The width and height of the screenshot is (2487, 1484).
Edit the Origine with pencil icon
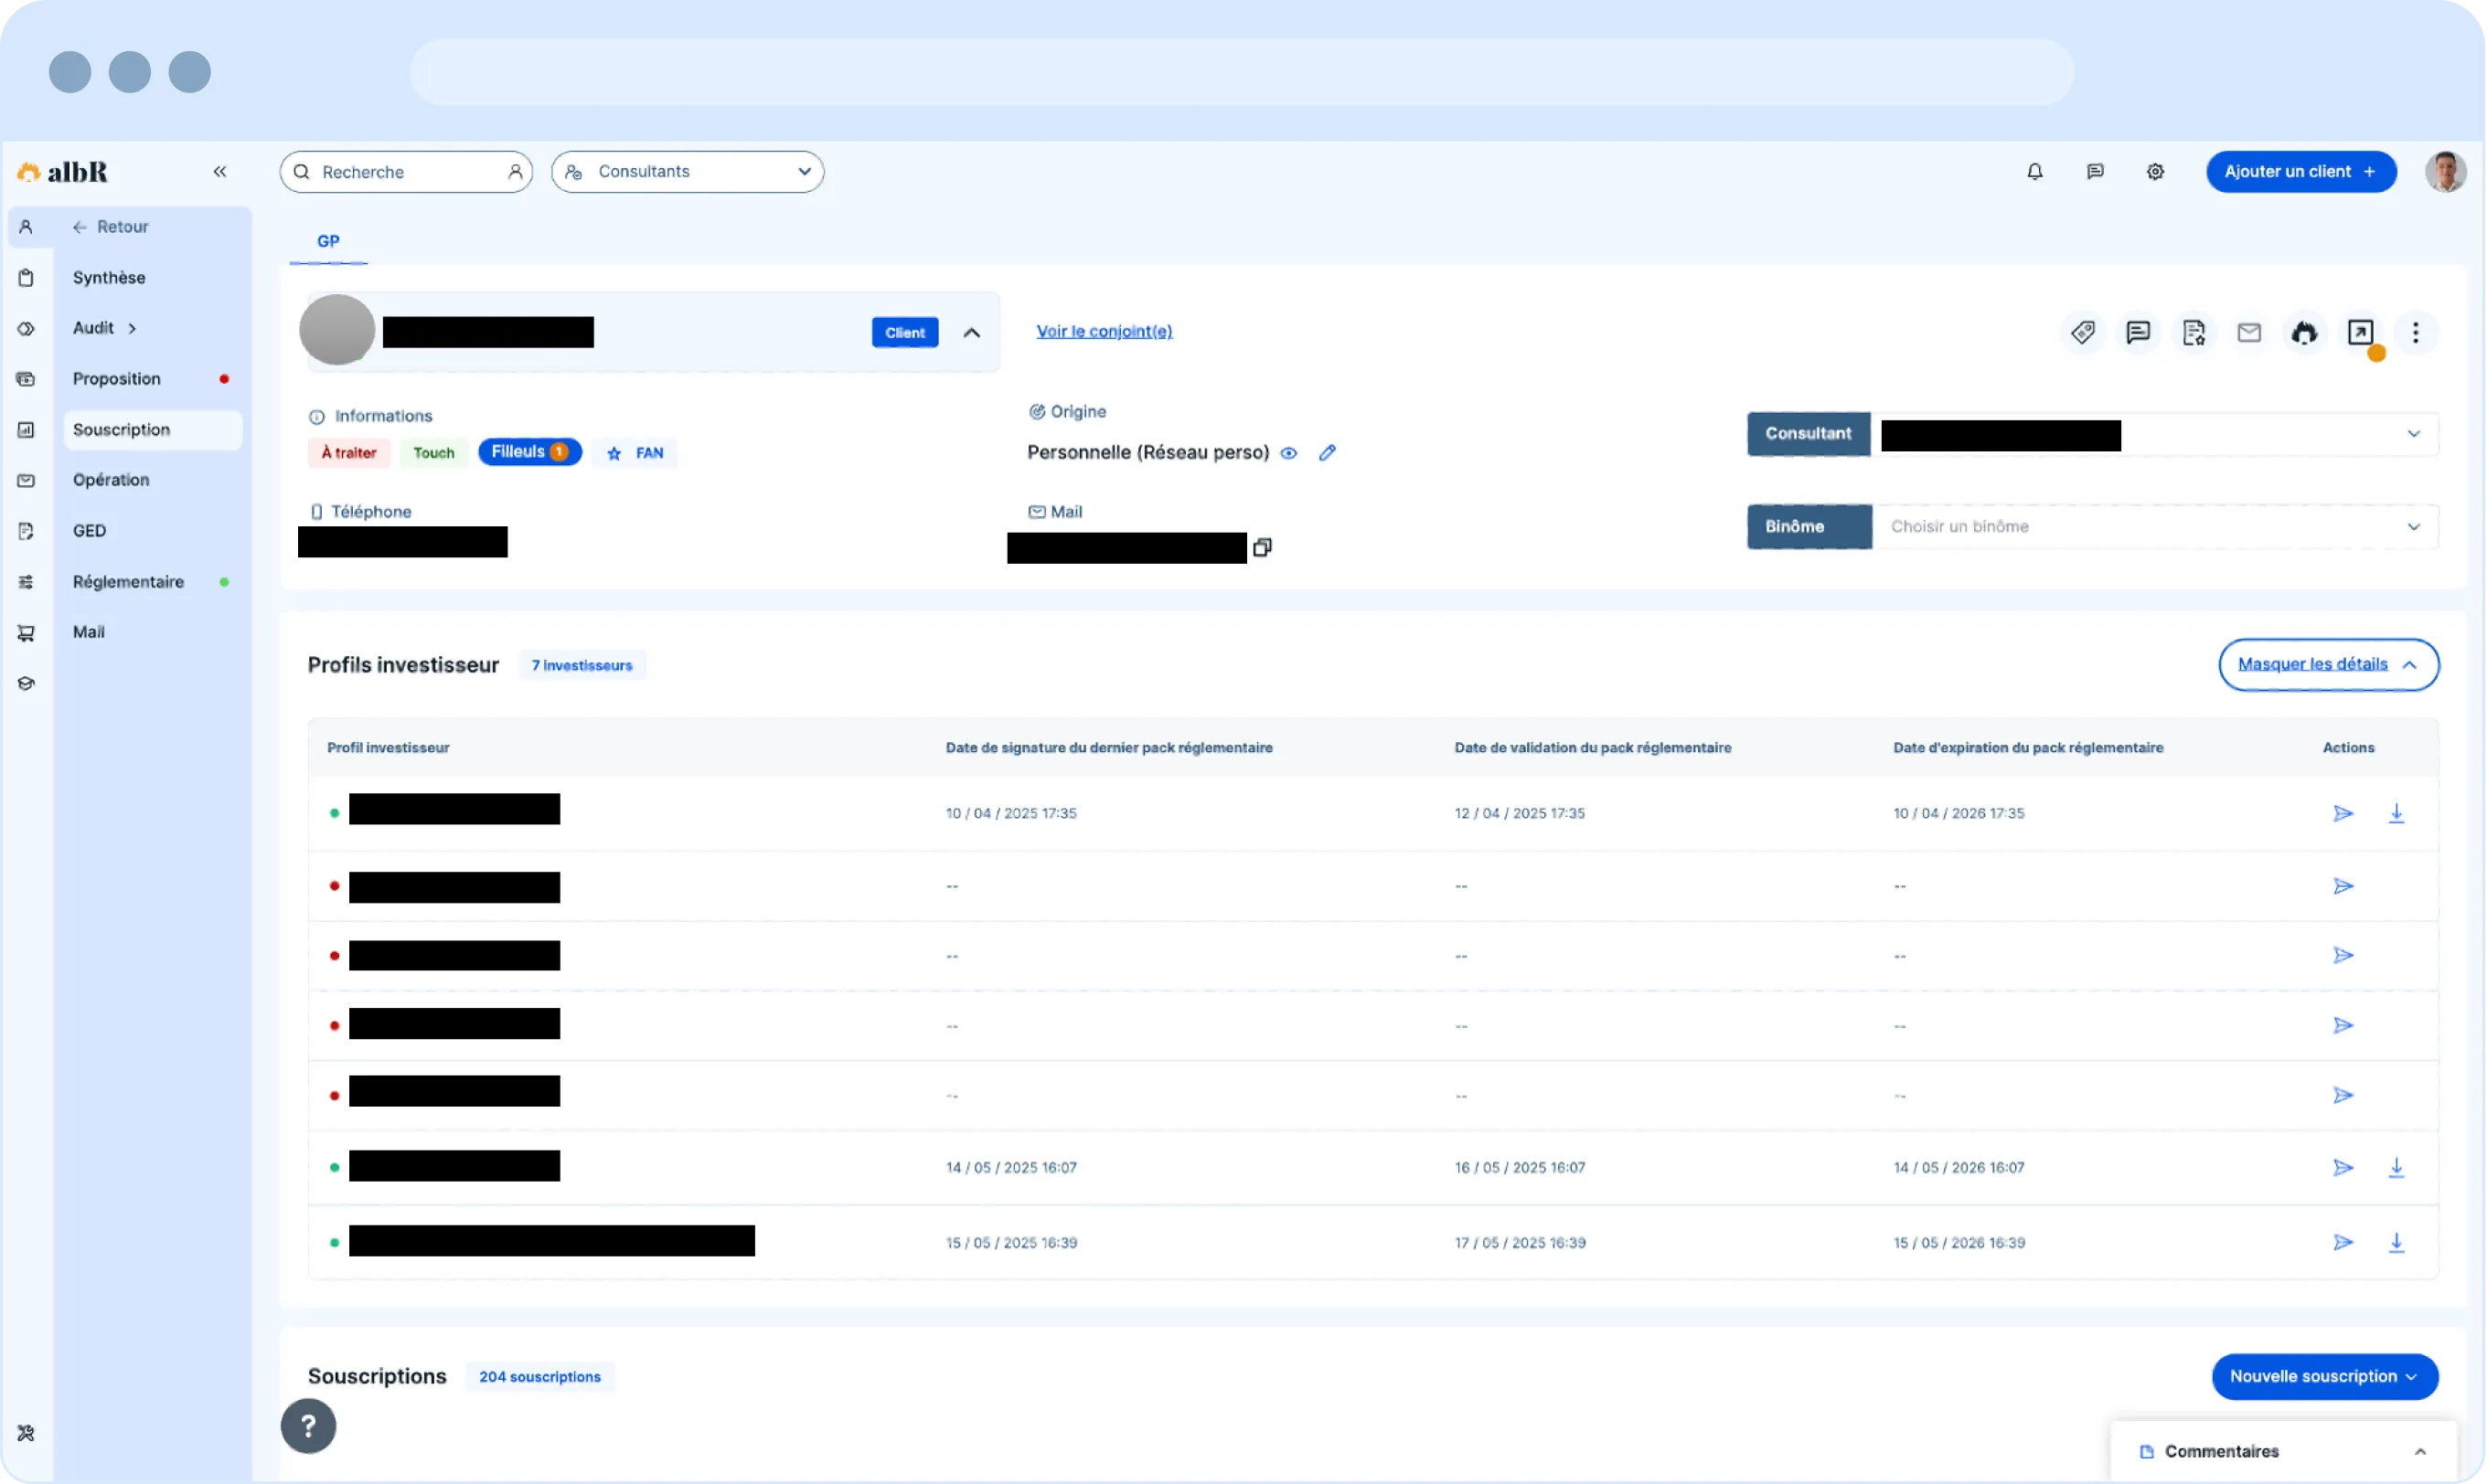pos(1327,452)
